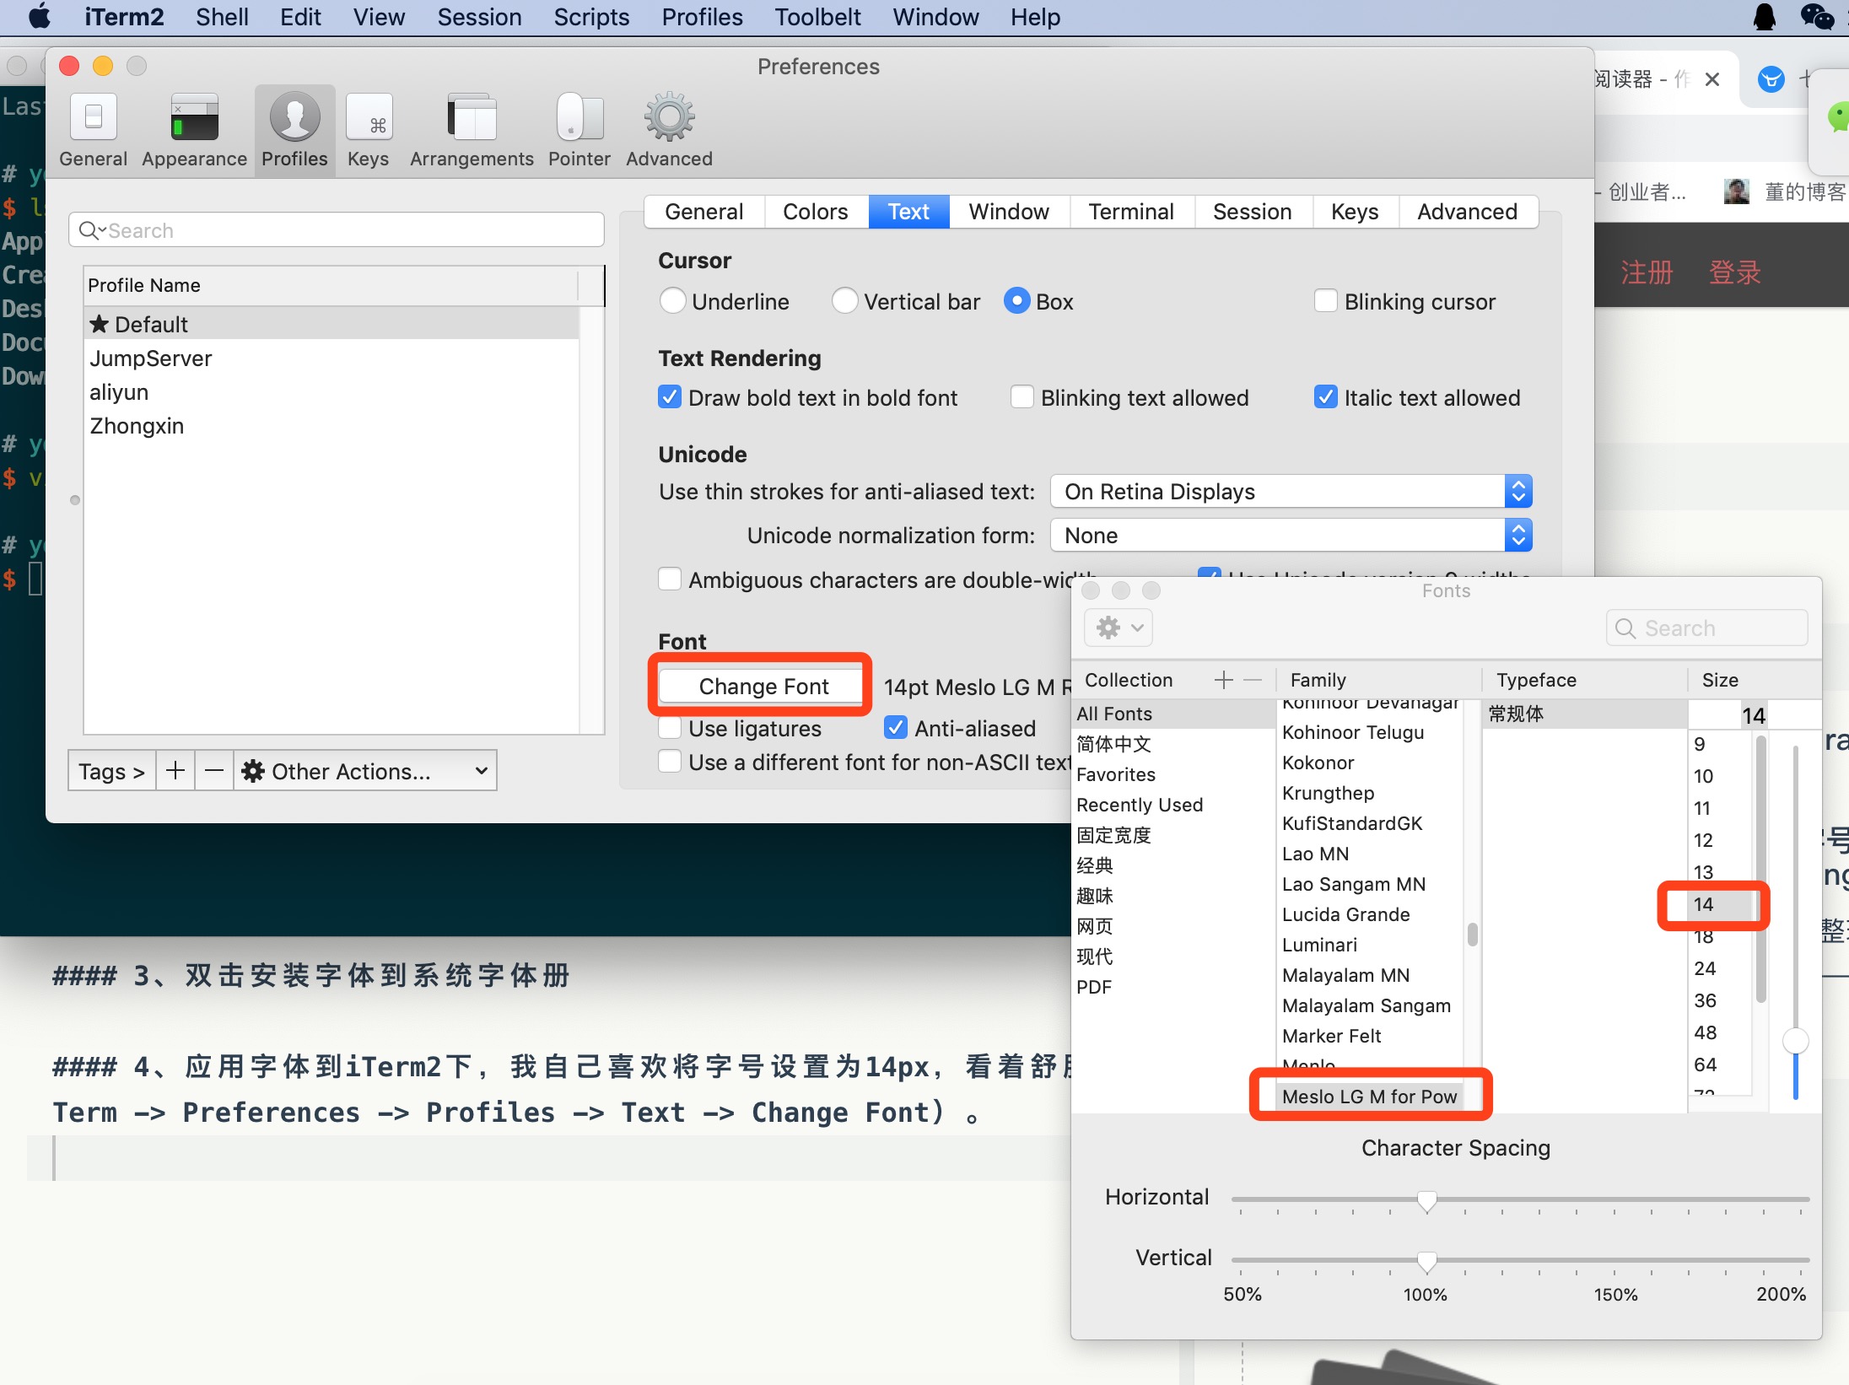
Task: Click the 登录 link in browser
Action: click(x=1735, y=272)
